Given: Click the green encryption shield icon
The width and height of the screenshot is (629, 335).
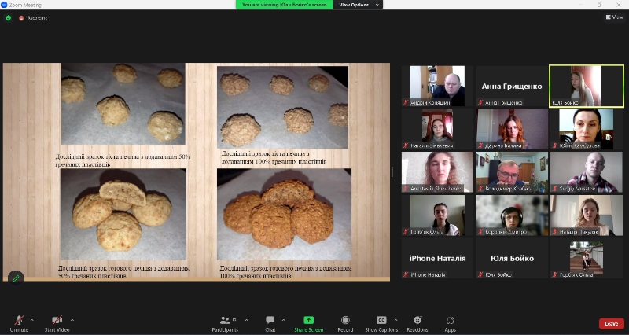Looking at the screenshot, I should [9, 18].
